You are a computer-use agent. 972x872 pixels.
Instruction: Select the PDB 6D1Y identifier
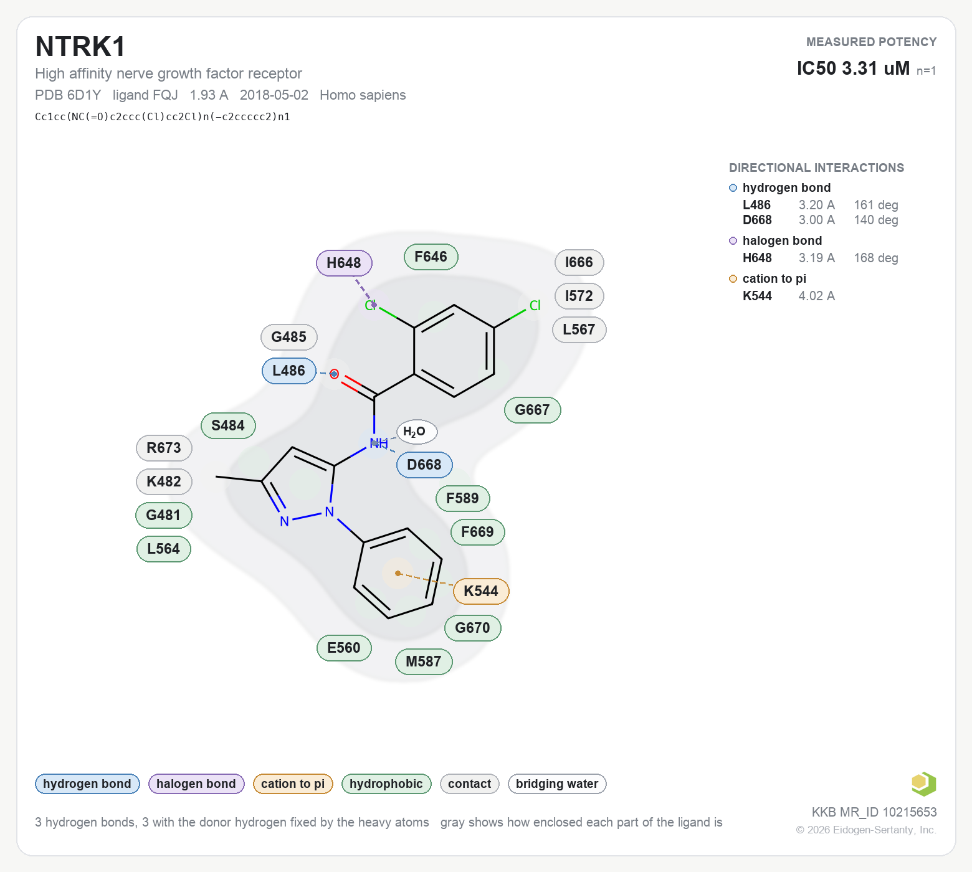pos(68,95)
